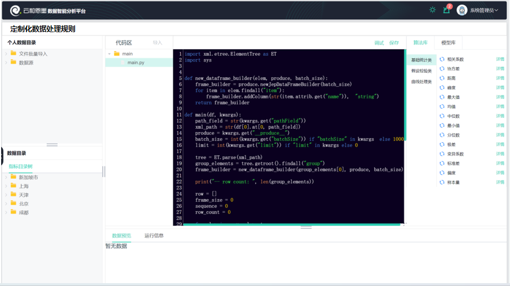This screenshot has width=510, height=286.
Task: Click the 成都 folder icon
Action: [14, 212]
